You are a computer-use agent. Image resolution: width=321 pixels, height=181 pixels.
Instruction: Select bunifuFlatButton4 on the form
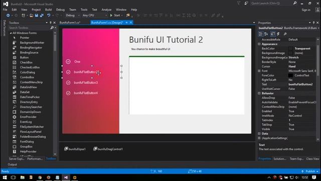click(86, 93)
